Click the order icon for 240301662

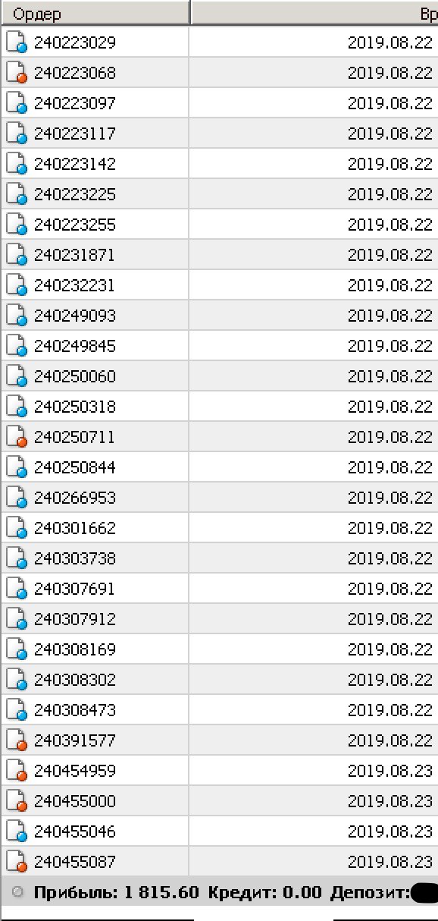(17, 528)
